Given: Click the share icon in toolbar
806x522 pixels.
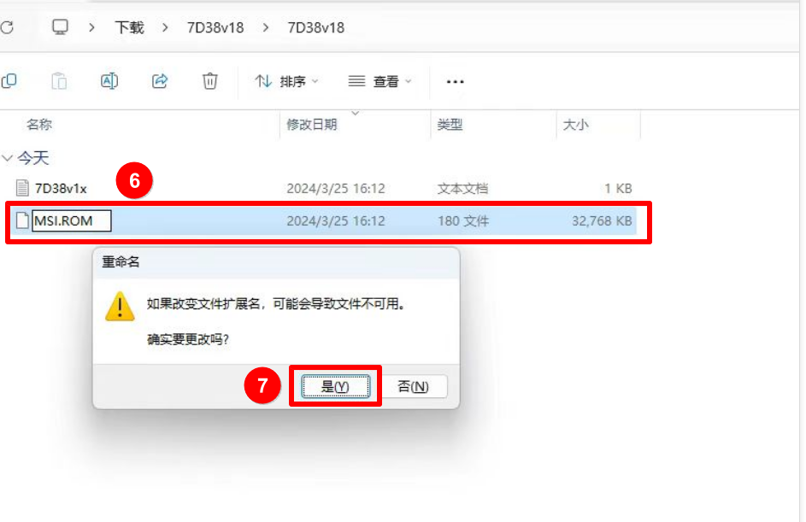Looking at the screenshot, I should coord(160,81).
